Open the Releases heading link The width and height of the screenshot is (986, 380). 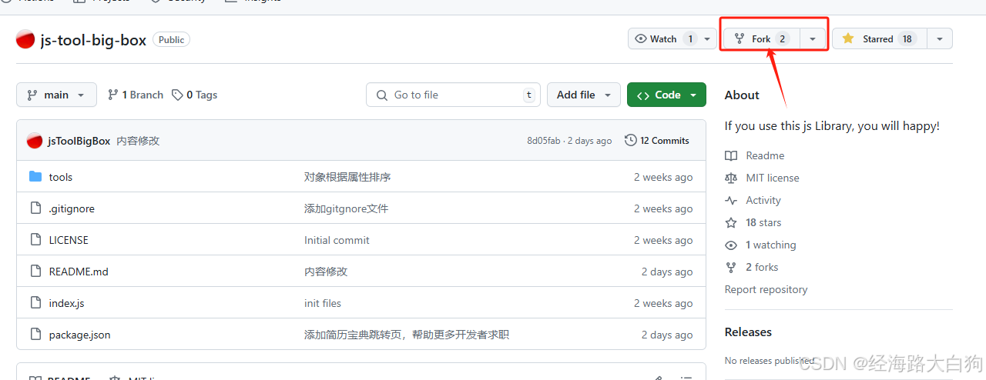point(748,332)
